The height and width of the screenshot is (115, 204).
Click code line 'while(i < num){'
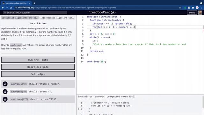(x=100, y=37)
